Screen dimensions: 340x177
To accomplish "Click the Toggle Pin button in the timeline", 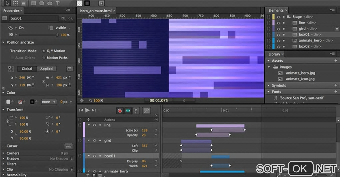I will click(x=136, y=110).
